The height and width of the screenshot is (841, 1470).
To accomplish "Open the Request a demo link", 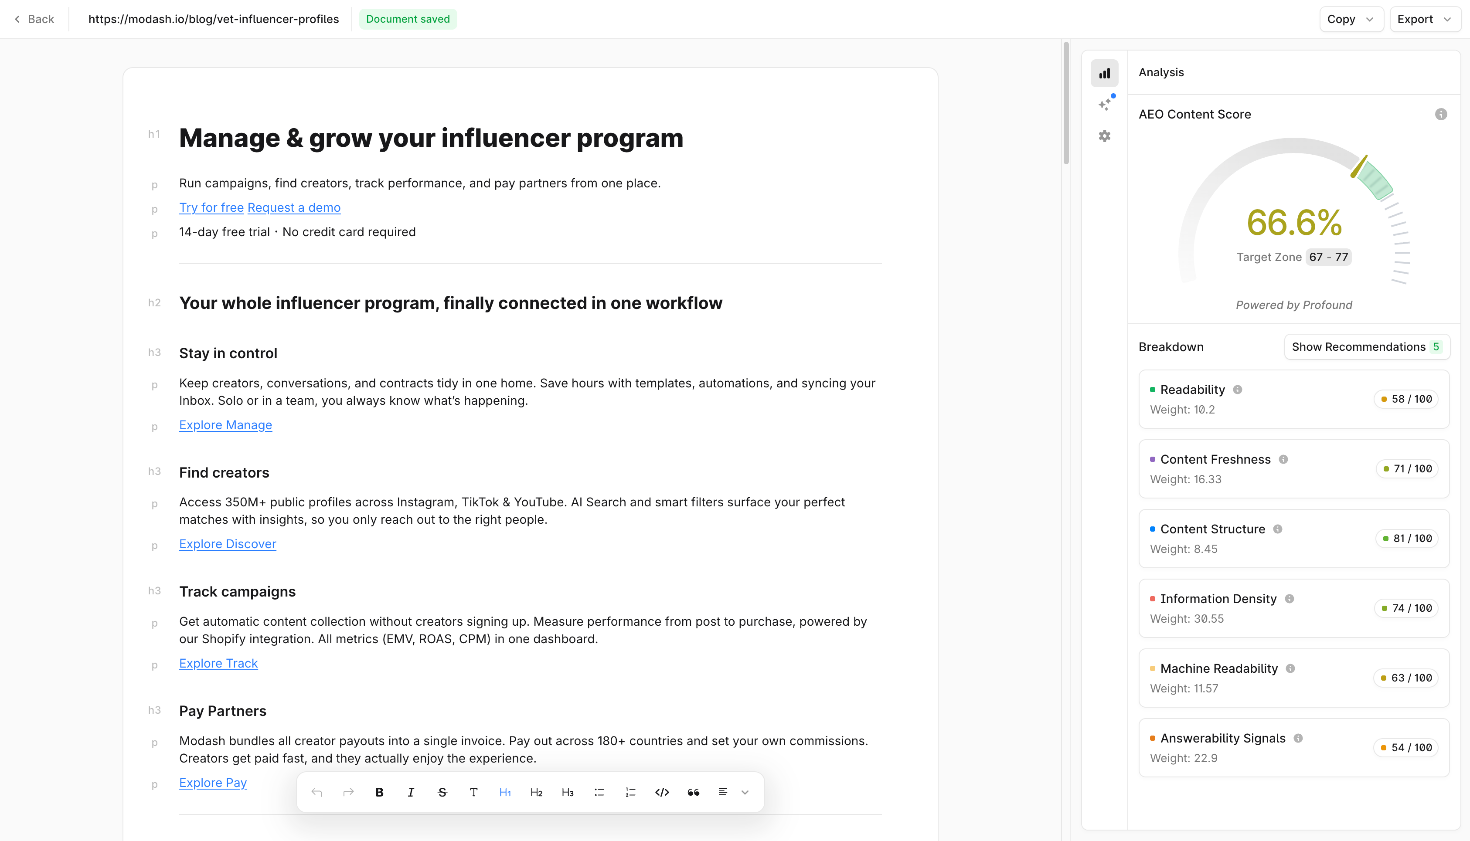I will pyautogui.click(x=294, y=208).
